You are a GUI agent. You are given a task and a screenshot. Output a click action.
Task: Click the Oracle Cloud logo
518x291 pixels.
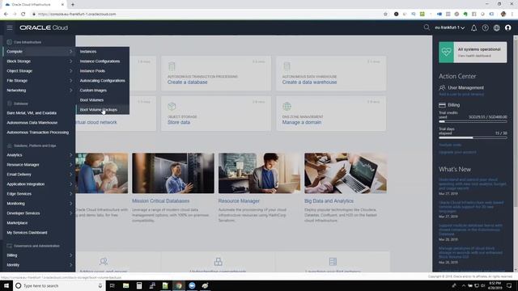click(x=44, y=27)
